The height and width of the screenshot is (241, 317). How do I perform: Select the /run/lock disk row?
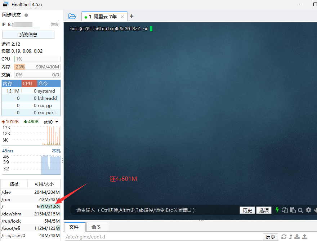click(x=31, y=221)
